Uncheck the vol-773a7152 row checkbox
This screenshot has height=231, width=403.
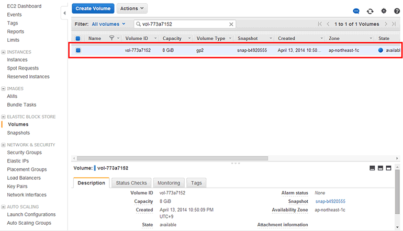coord(78,51)
